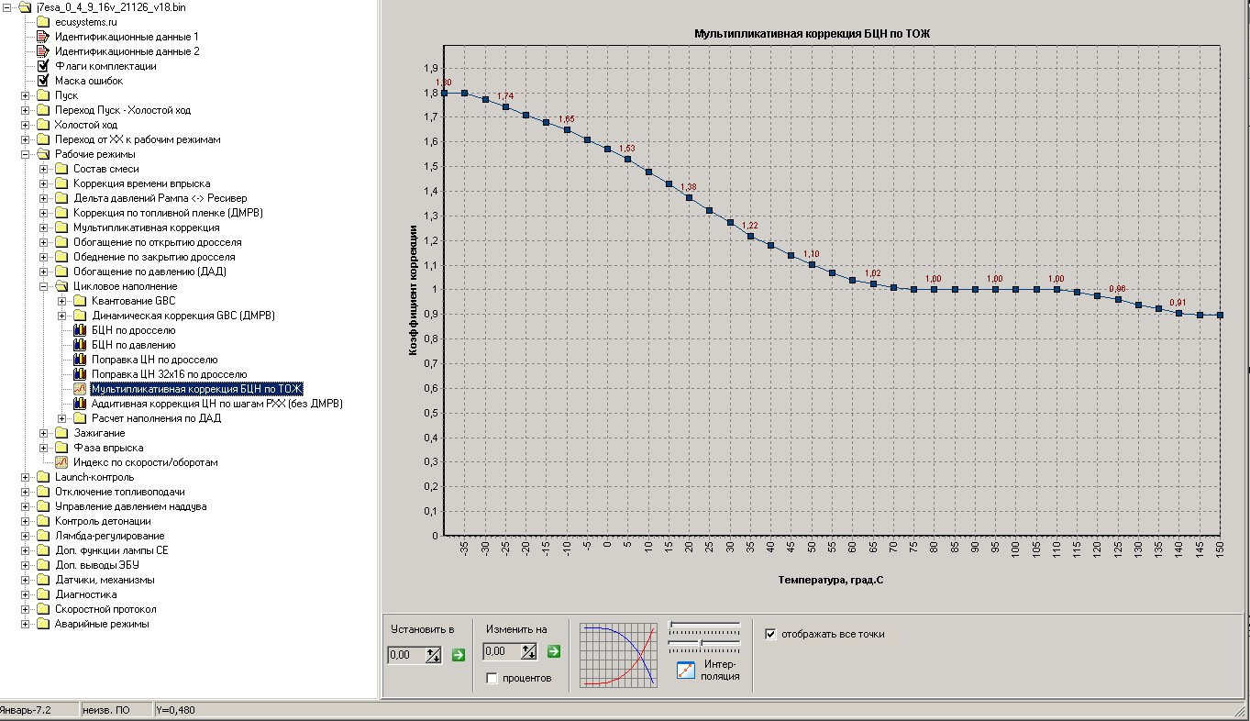
Task: Uncheck отображать все точки checkbox
Action: point(770,634)
